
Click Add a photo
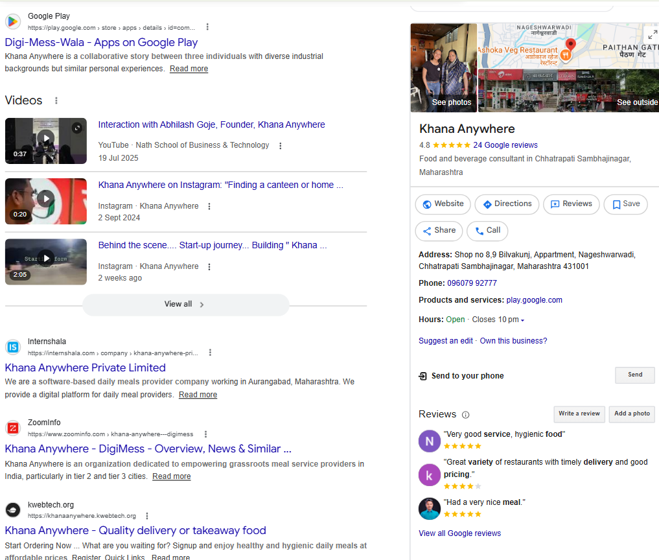(632, 414)
